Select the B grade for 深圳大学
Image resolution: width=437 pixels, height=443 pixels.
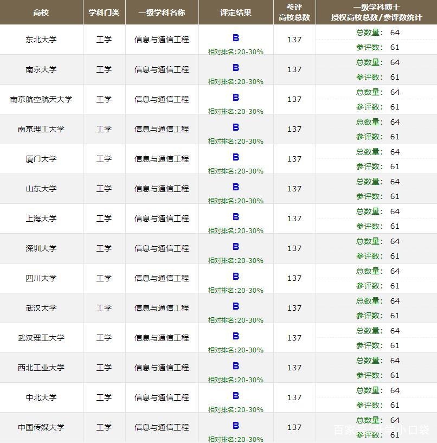pyautogui.click(x=236, y=247)
